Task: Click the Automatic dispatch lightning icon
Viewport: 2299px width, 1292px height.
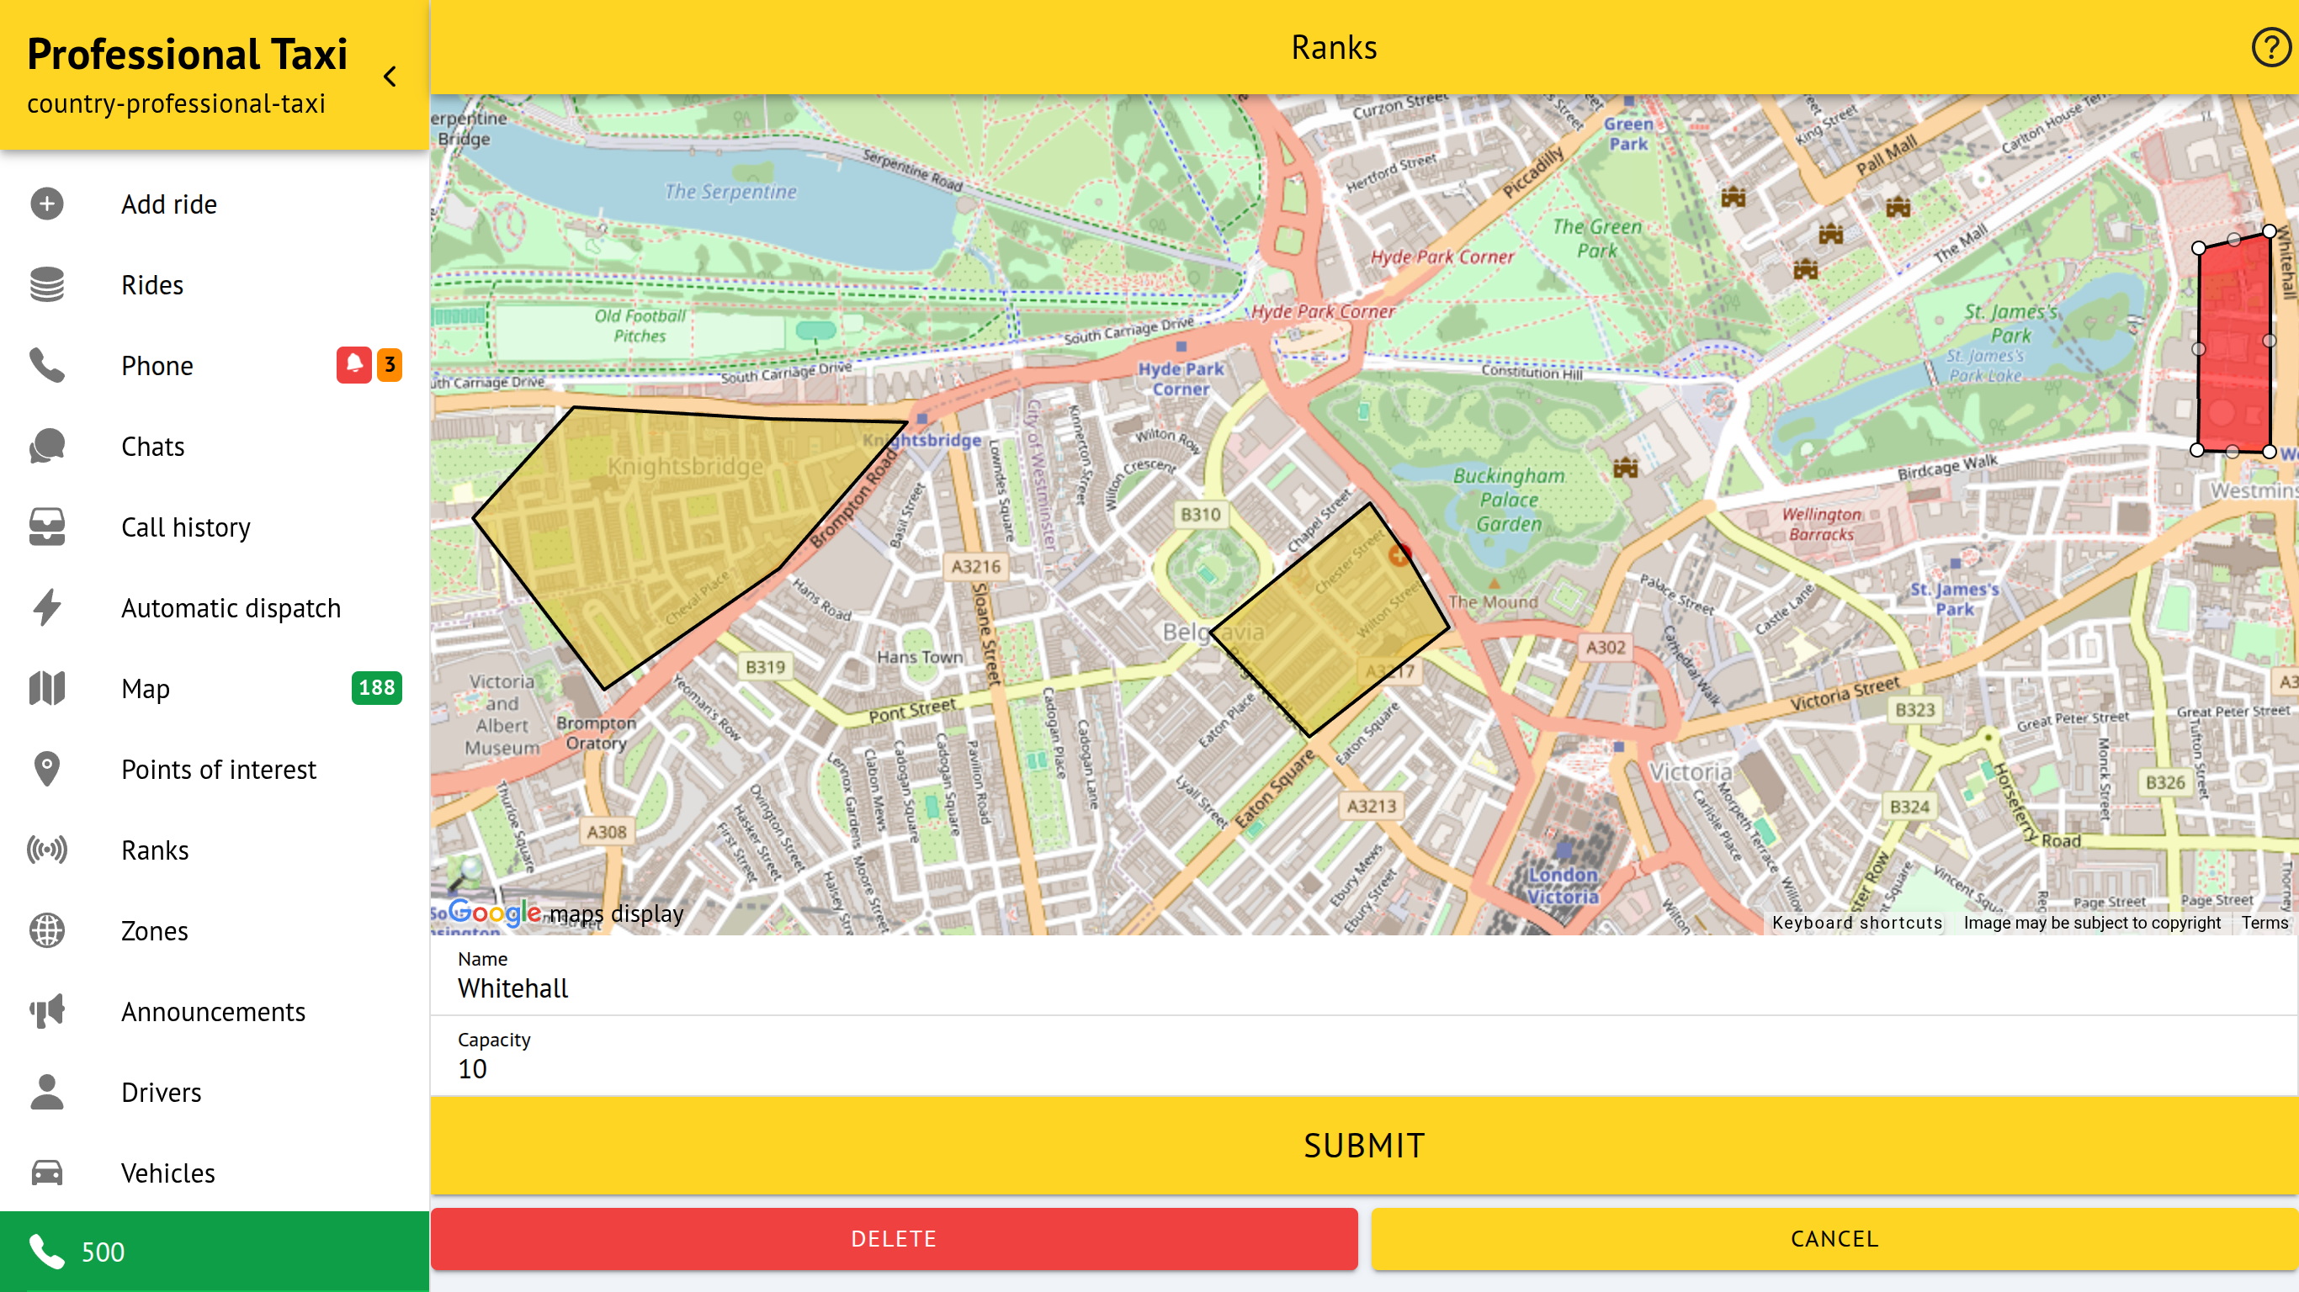Action: coord(46,607)
